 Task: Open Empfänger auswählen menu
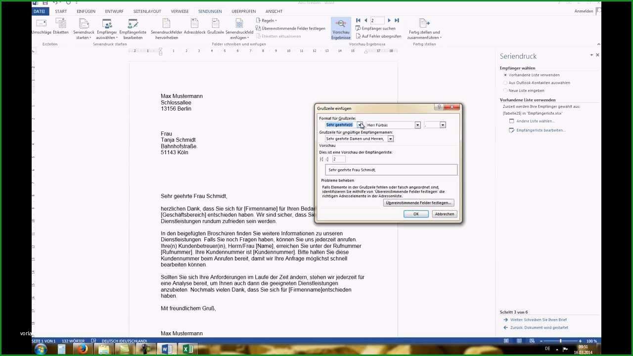coord(107,29)
